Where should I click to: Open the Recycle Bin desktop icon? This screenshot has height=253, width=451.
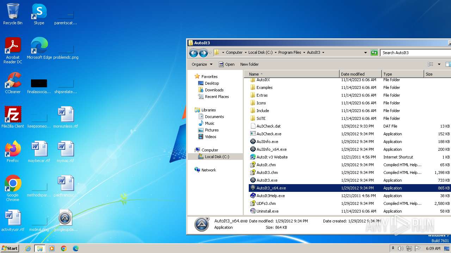point(13,14)
